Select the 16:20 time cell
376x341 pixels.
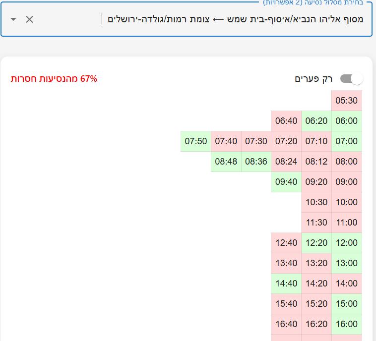[316, 324]
